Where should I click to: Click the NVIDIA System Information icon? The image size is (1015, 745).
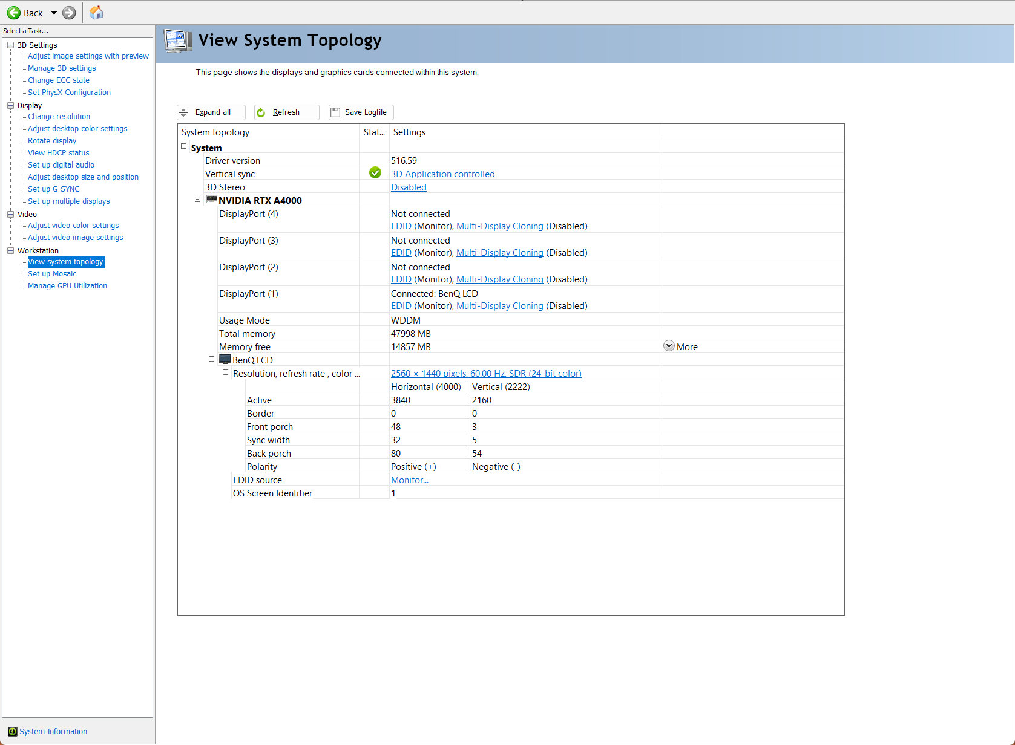tap(12, 732)
